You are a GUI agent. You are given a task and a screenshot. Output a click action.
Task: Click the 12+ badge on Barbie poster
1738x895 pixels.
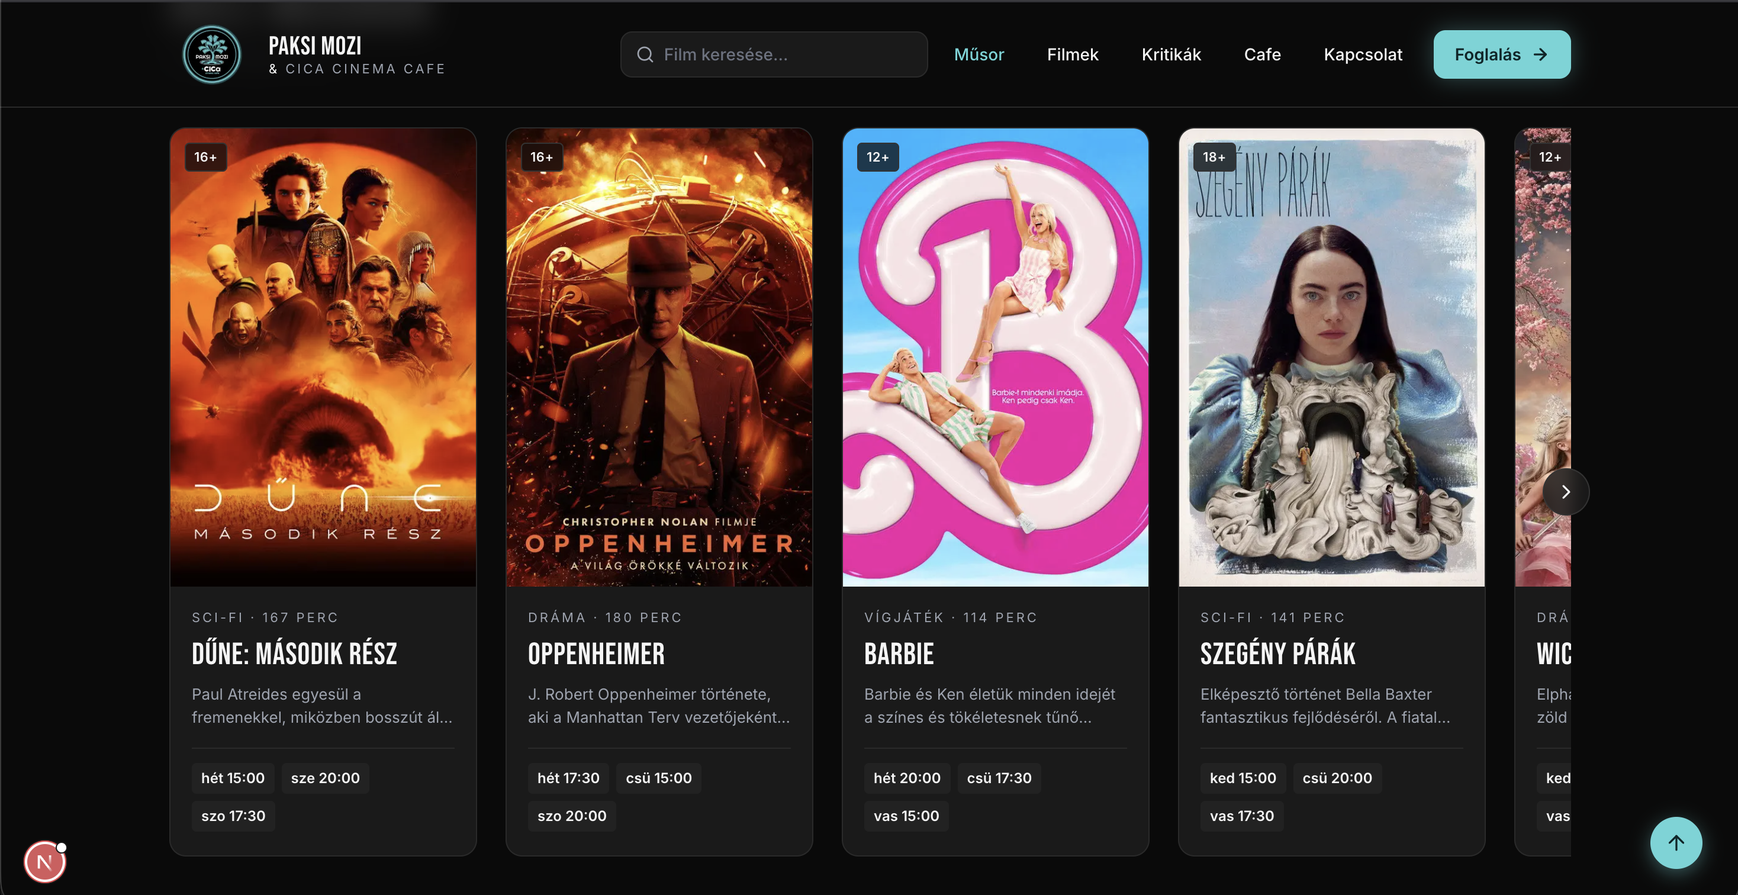[878, 157]
